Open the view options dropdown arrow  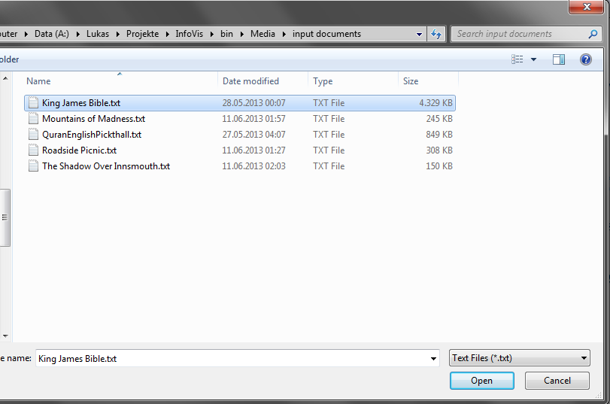pyautogui.click(x=534, y=59)
